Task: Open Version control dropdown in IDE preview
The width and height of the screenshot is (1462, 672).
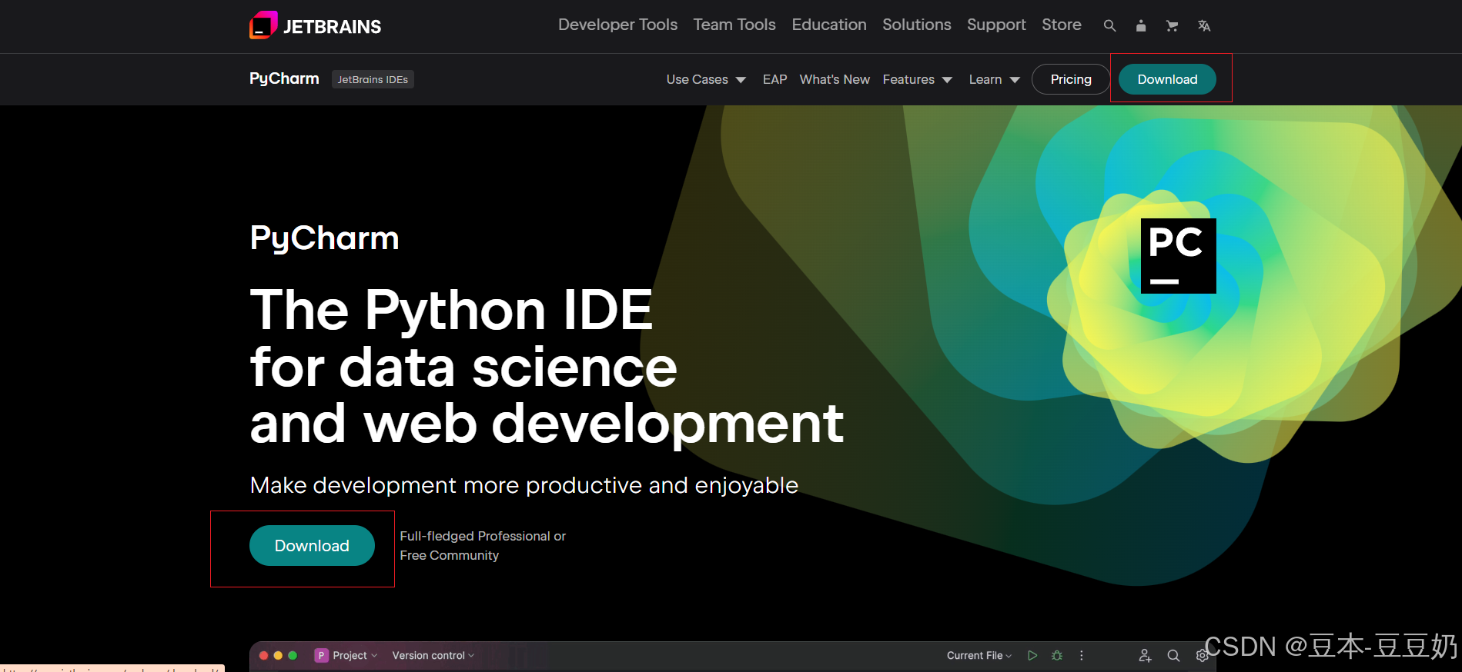Action: pyautogui.click(x=433, y=655)
